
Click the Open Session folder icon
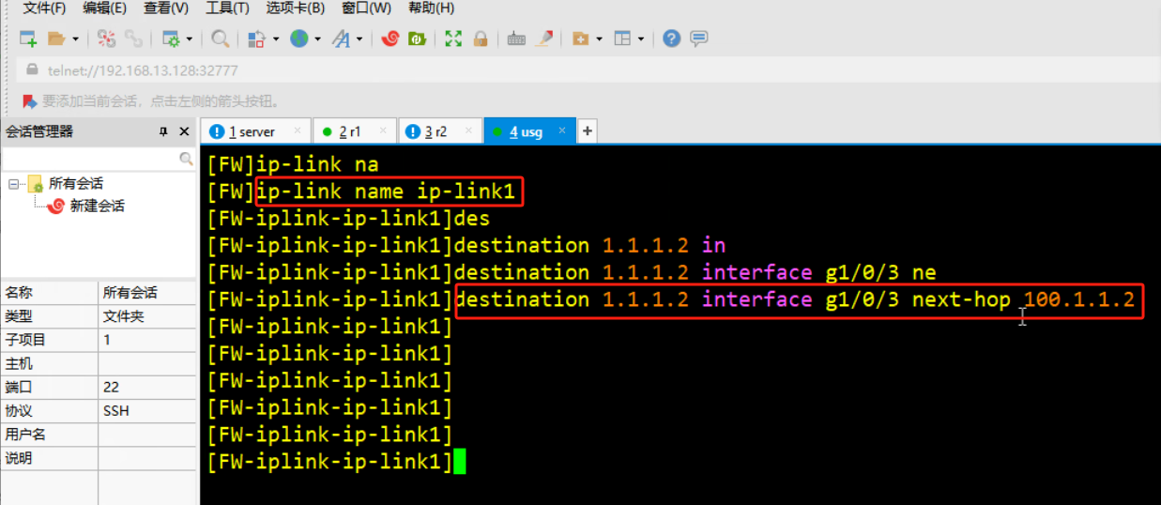56,38
